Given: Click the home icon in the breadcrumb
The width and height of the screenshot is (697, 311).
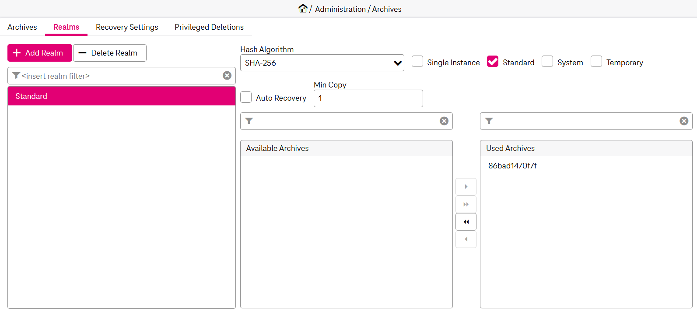Looking at the screenshot, I should [x=303, y=8].
